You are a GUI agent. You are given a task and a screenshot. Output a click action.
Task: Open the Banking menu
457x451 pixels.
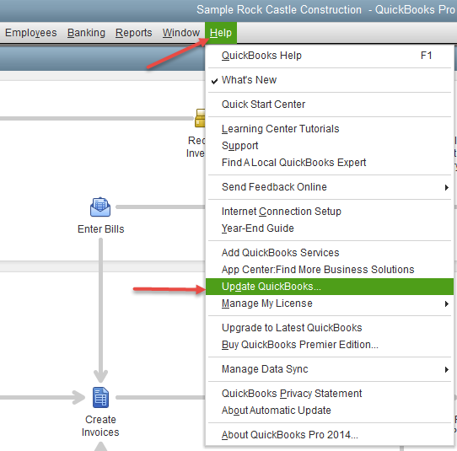point(86,33)
